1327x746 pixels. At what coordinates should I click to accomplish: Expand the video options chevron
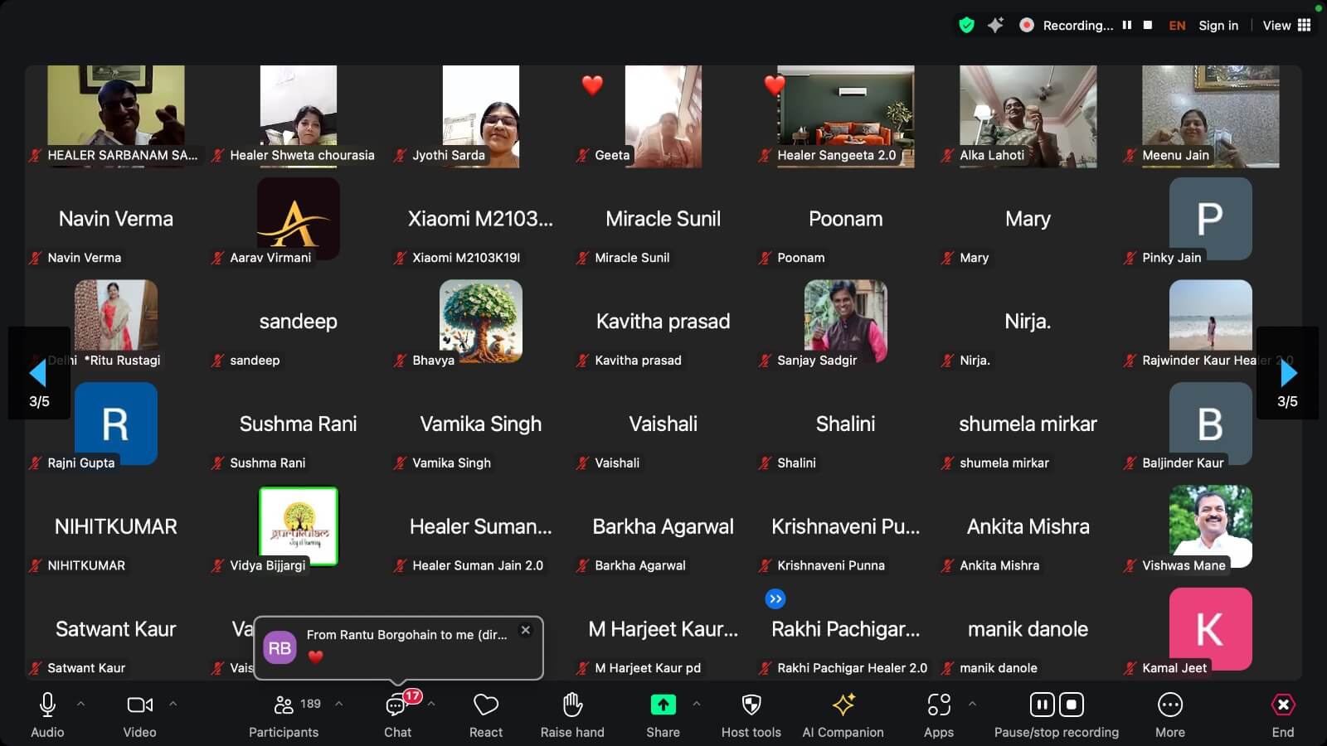(x=173, y=704)
